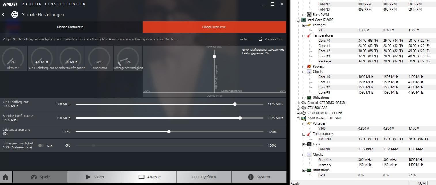Open the System section
436x185 pixels.
259,177
